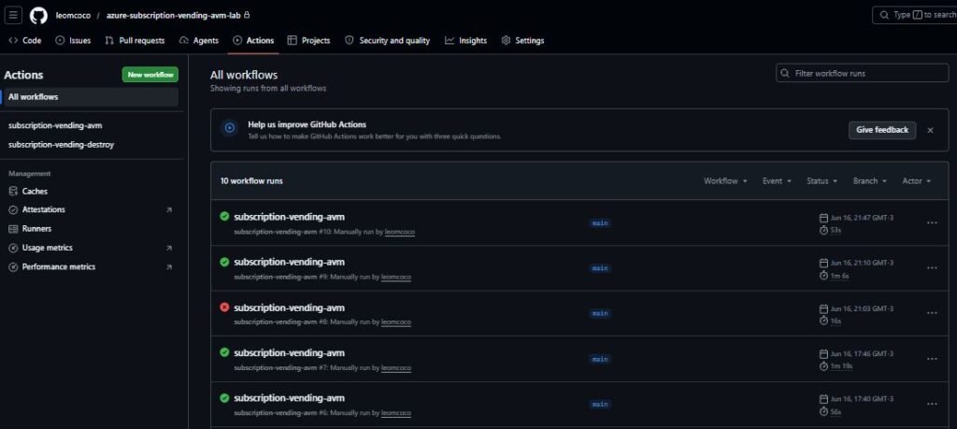This screenshot has height=429, width=957.
Task: Click leomcoco actor link on run #10
Action: pyautogui.click(x=400, y=232)
